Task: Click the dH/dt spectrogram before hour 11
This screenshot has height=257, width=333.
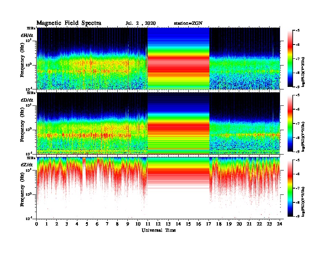Action: point(92,58)
